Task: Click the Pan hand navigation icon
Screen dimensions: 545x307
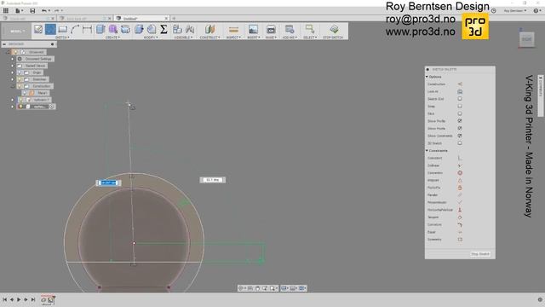Action: tap(257, 288)
